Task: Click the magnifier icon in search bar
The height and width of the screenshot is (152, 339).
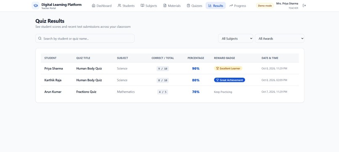Action: click(x=40, y=39)
